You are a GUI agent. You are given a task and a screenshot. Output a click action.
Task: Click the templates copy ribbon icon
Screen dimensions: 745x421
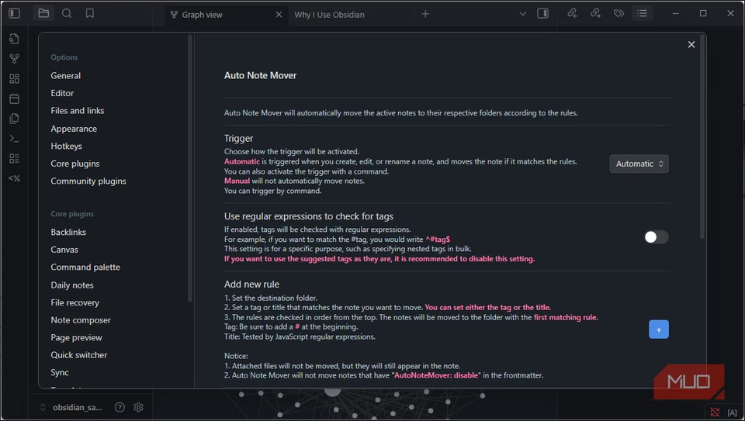[x=14, y=118]
